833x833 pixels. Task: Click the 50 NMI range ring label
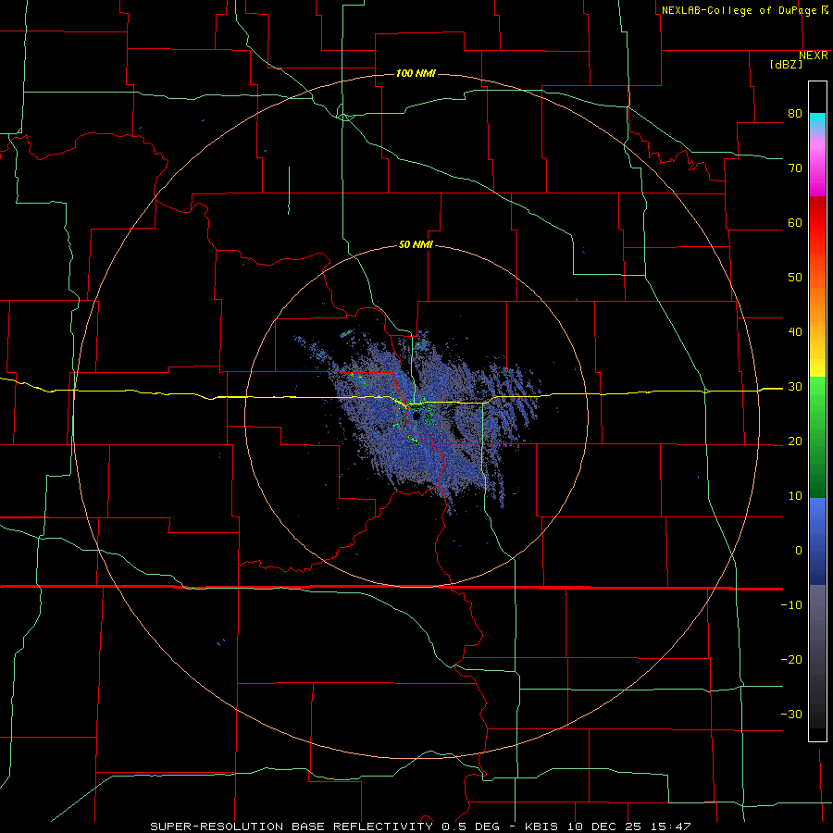416,245
